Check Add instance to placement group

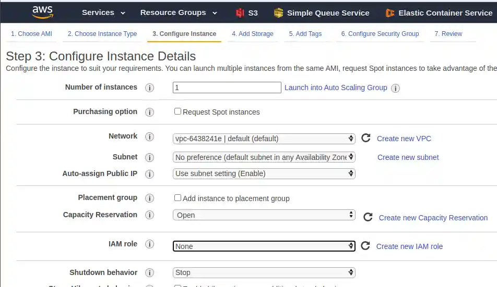click(177, 198)
